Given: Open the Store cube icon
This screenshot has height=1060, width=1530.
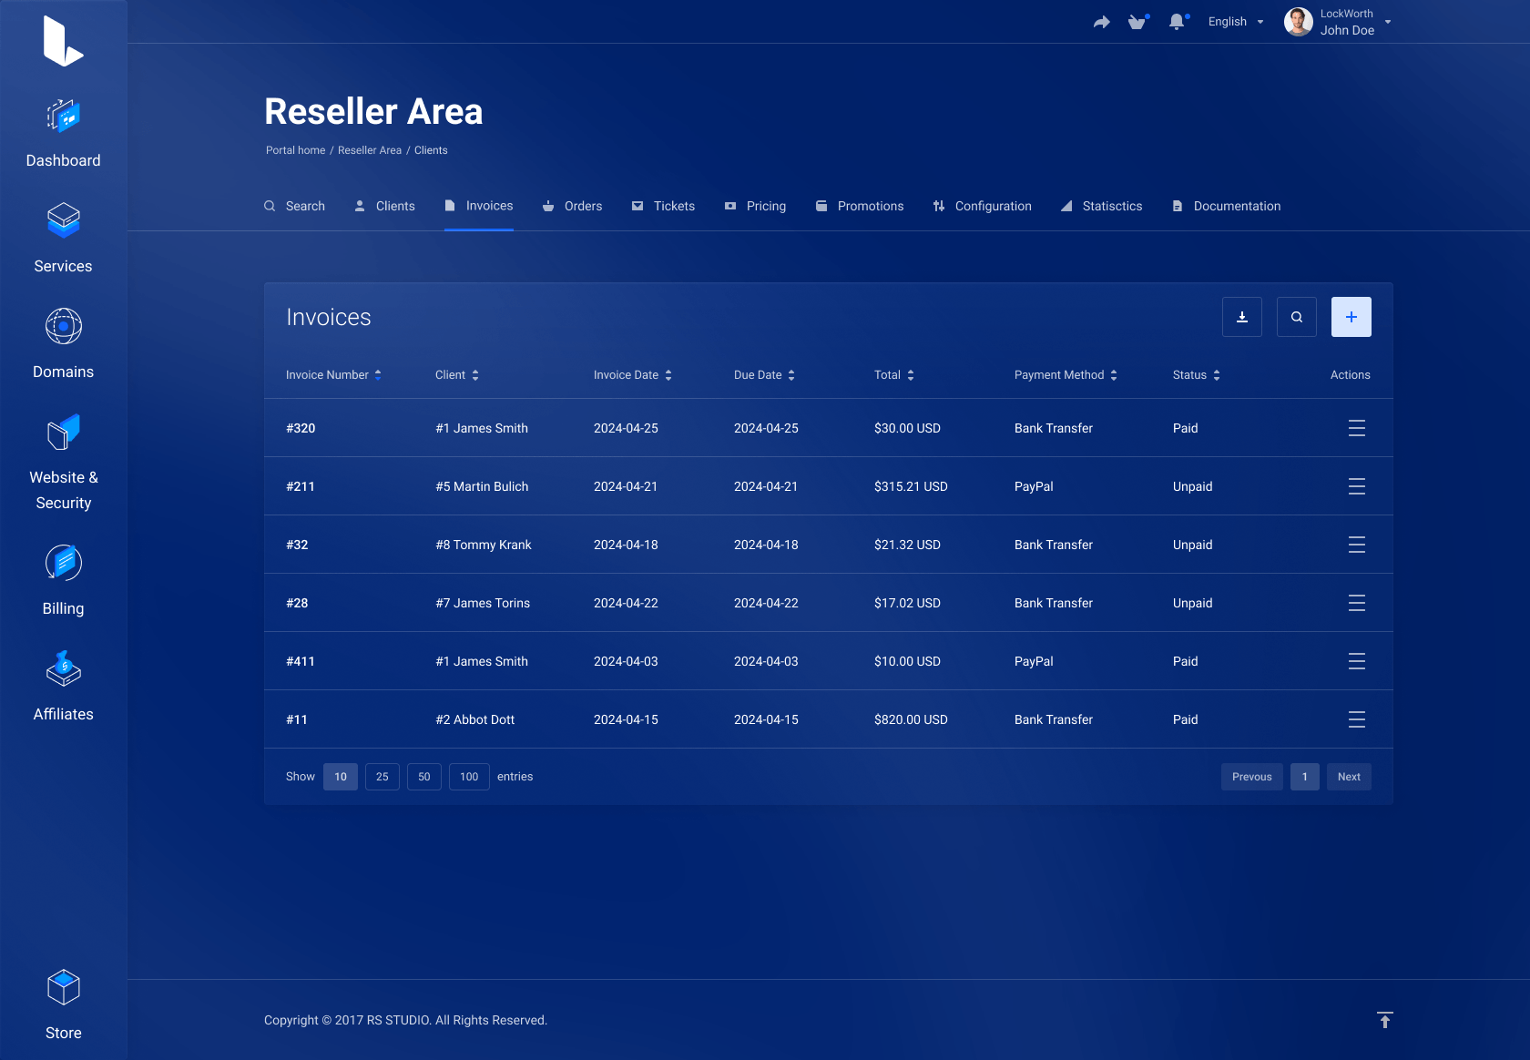Looking at the screenshot, I should 63,987.
